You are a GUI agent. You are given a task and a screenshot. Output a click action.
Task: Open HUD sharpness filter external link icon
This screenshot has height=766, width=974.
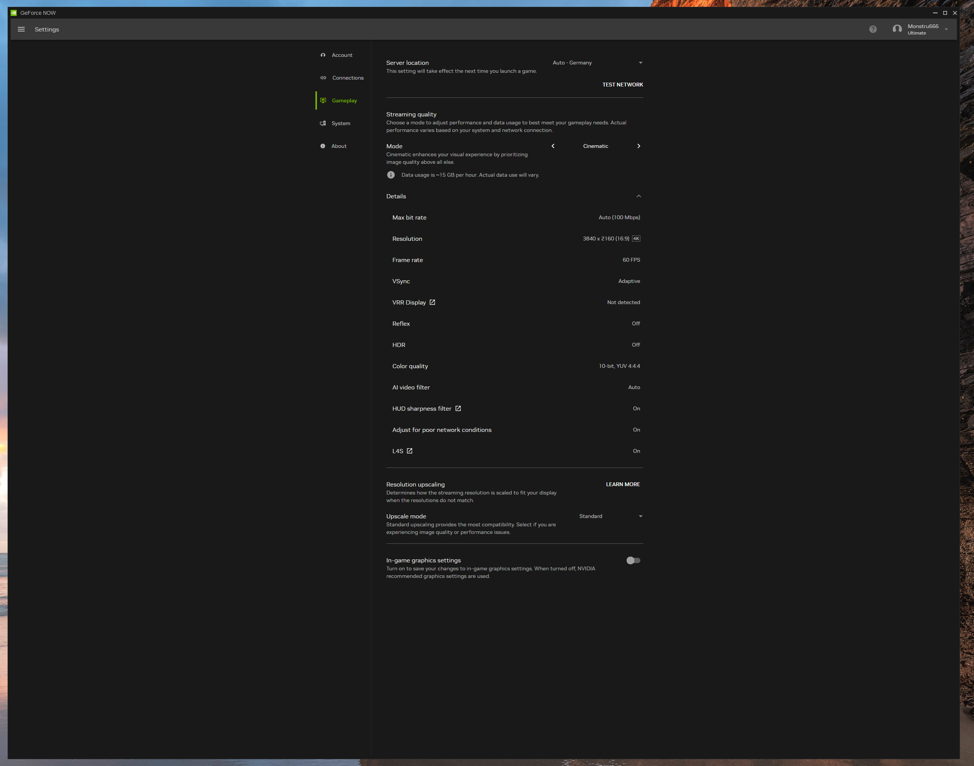pyautogui.click(x=458, y=408)
